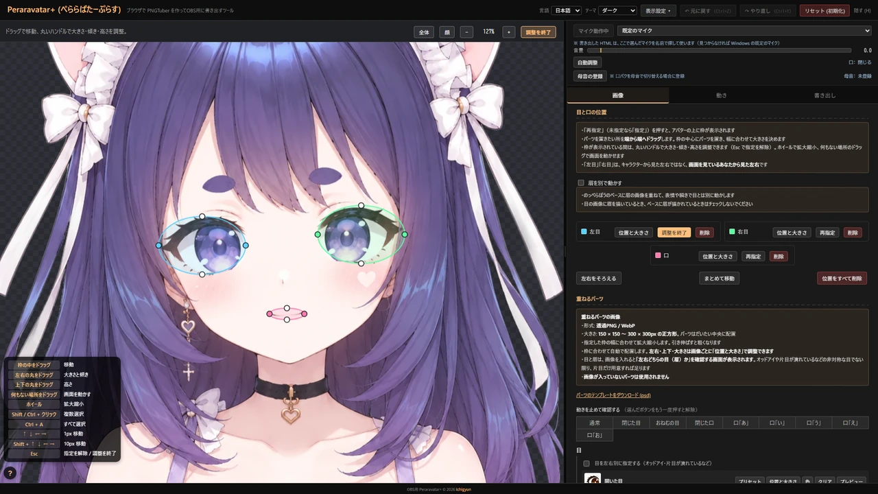Open the help question mark icon
This screenshot has width=878, height=494.
[x=10, y=473]
